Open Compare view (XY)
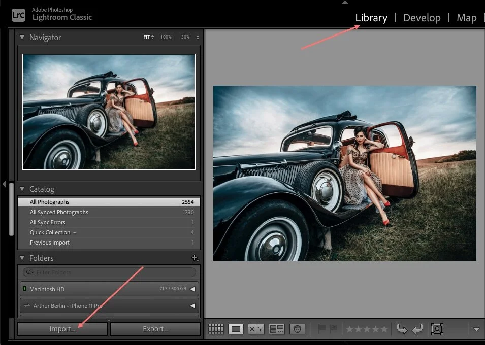The image size is (485, 345). tap(256, 329)
